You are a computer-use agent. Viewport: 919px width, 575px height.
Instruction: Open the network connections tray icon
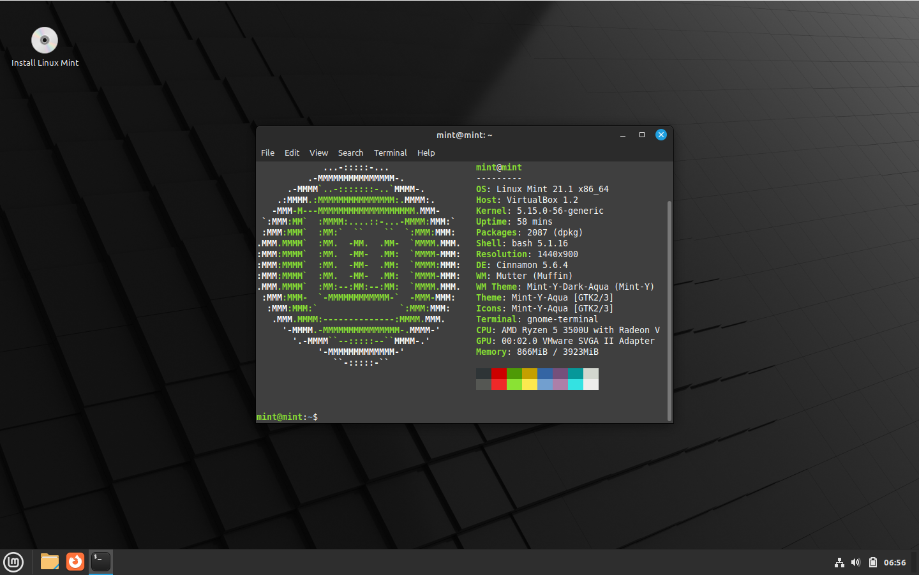839,562
